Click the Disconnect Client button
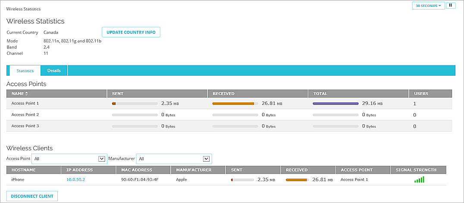This screenshot has height=203, width=464. (32, 196)
